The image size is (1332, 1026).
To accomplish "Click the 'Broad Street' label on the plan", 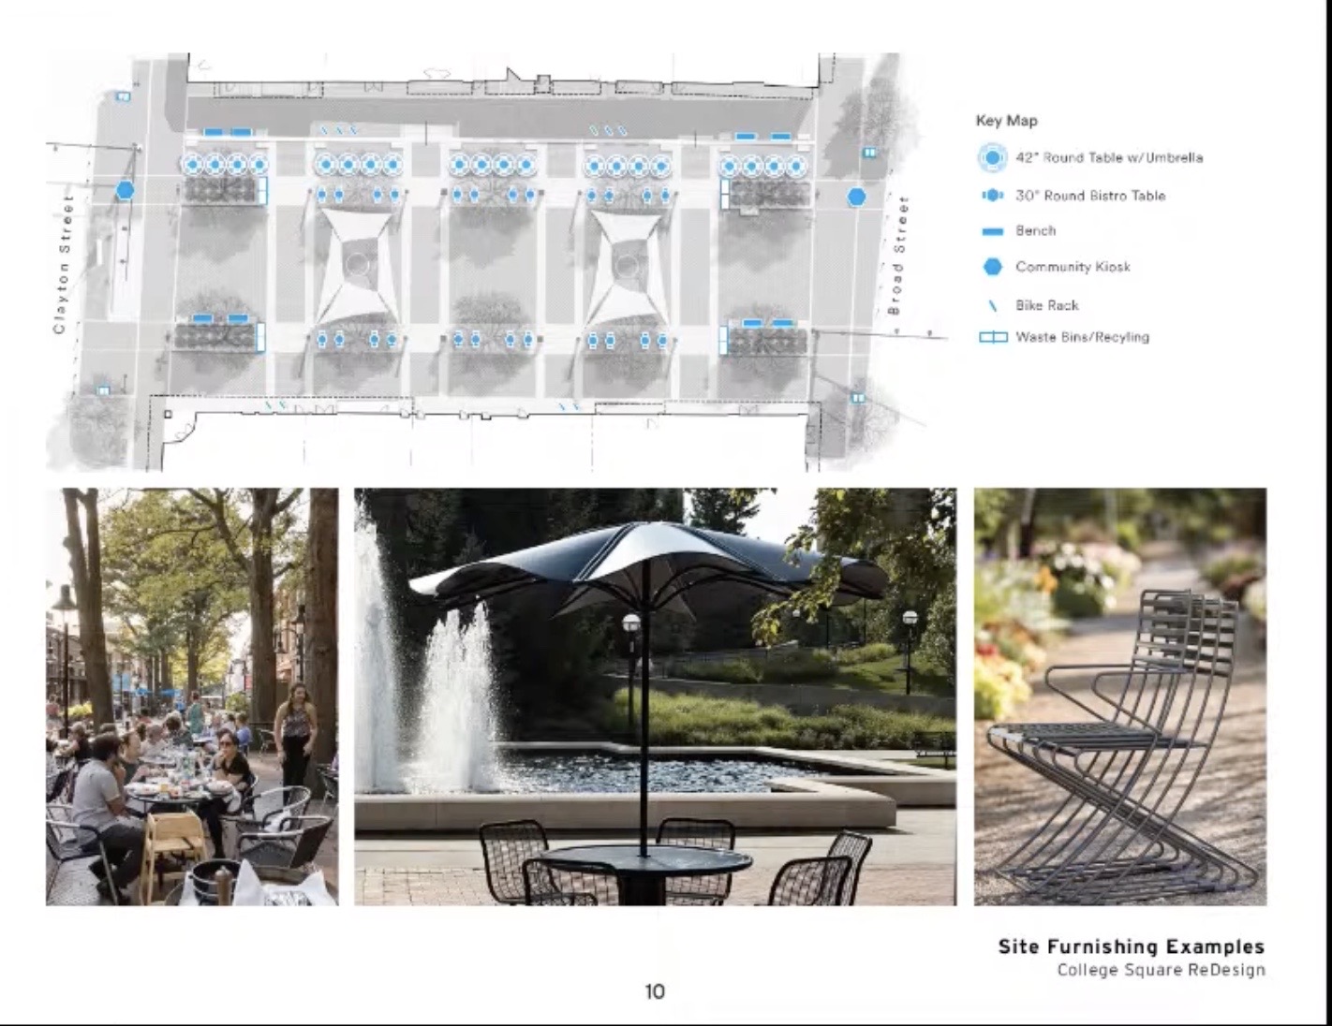I will point(896,255).
